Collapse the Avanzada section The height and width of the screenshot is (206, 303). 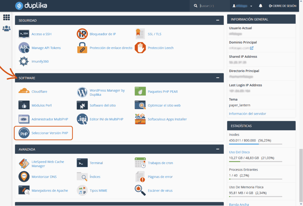218,149
